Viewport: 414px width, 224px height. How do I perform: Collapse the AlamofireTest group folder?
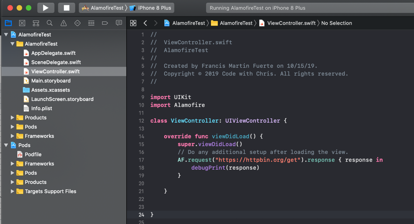pyautogui.click(x=12, y=44)
